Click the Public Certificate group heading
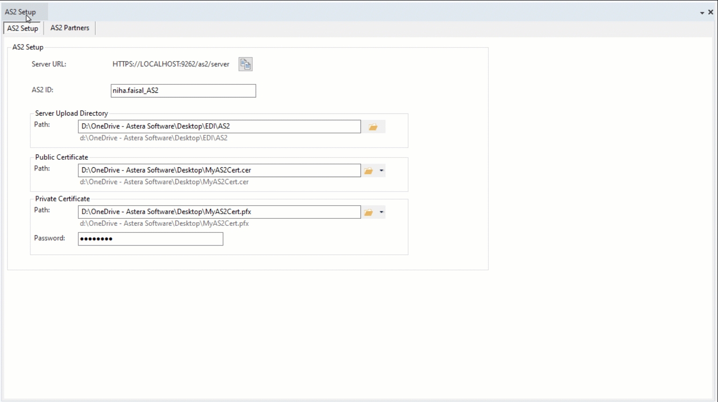The height and width of the screenshot is (402, 718). pyautogui.click(x=62, y=157)
